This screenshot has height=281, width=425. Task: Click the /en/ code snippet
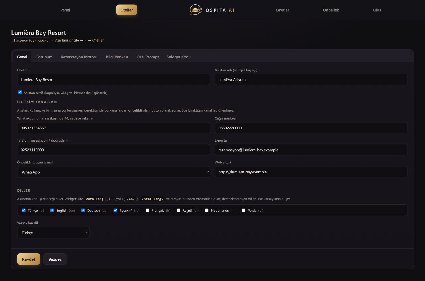pyautogui.click(x=131, y=199)
